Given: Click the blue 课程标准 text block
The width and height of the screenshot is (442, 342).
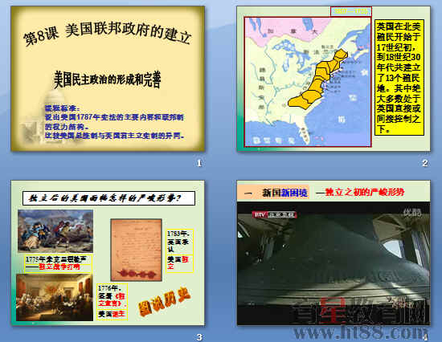Looking at the screenshot, I should click(114, 122).
